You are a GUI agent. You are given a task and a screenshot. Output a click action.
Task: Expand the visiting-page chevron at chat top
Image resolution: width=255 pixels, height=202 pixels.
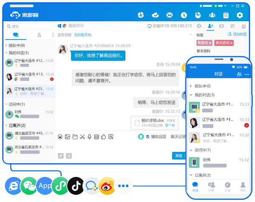[x=191, y=34]
